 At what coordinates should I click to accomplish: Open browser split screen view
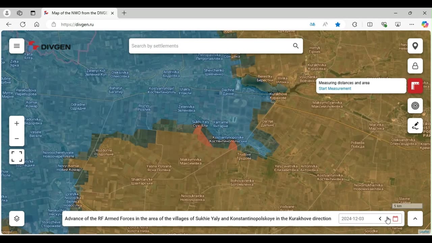[370, 24]
